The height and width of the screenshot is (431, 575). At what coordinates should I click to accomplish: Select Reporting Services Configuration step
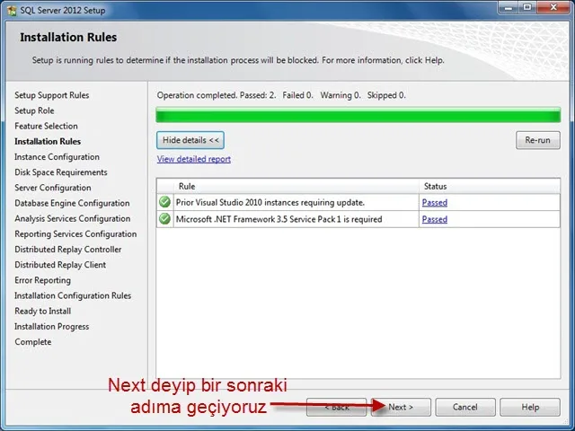[x=75, y=233]
